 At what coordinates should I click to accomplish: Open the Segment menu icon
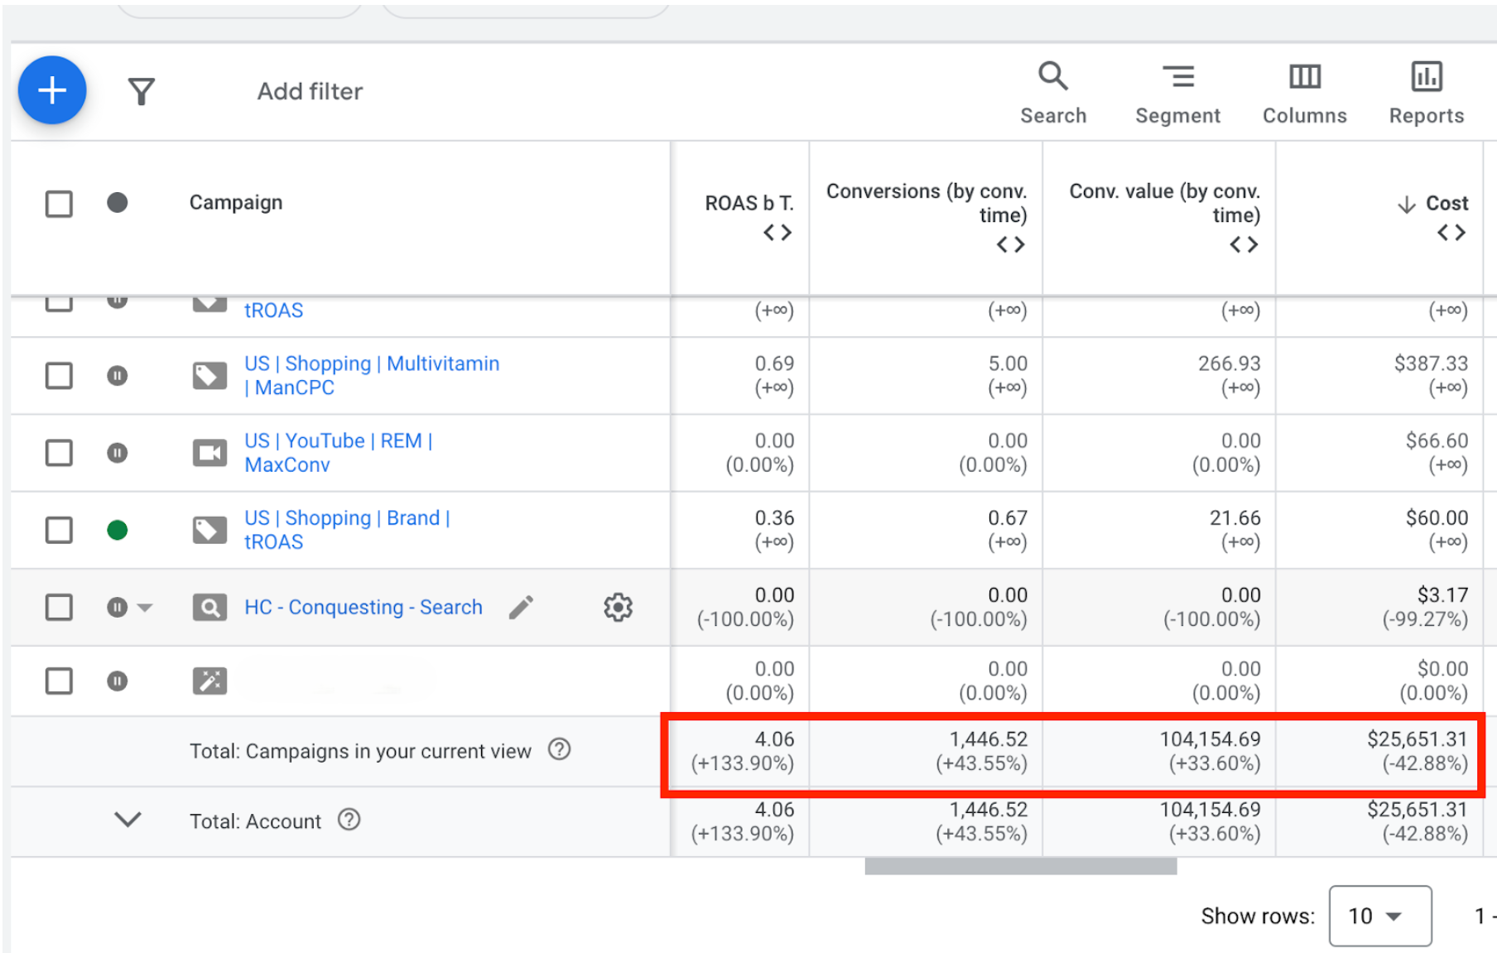(x=1177, y=77)
